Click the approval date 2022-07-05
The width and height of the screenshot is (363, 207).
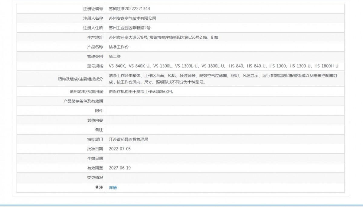click(120, 149)
